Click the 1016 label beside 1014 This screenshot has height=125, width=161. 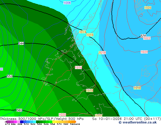point(90,35)
